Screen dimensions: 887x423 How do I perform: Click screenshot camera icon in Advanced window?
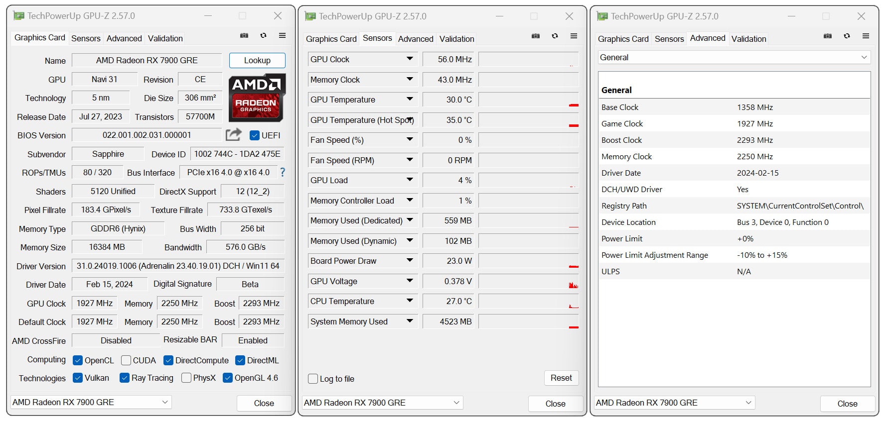click(828, 36)
